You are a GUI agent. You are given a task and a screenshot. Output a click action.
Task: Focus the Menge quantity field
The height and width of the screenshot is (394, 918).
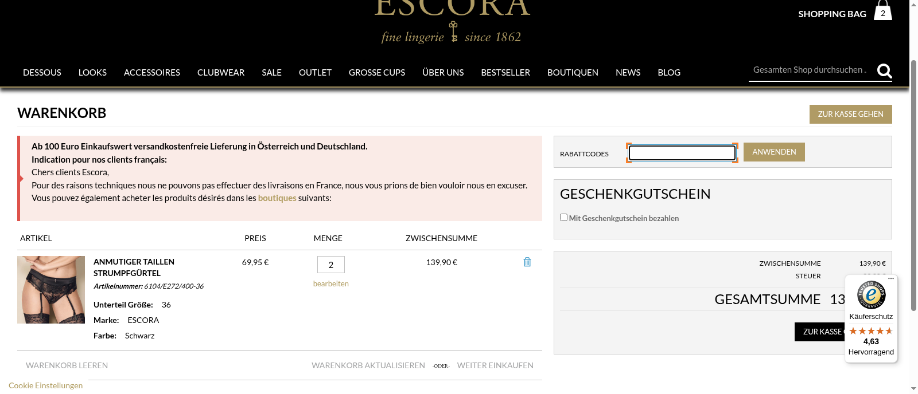[x=331, y=265]
